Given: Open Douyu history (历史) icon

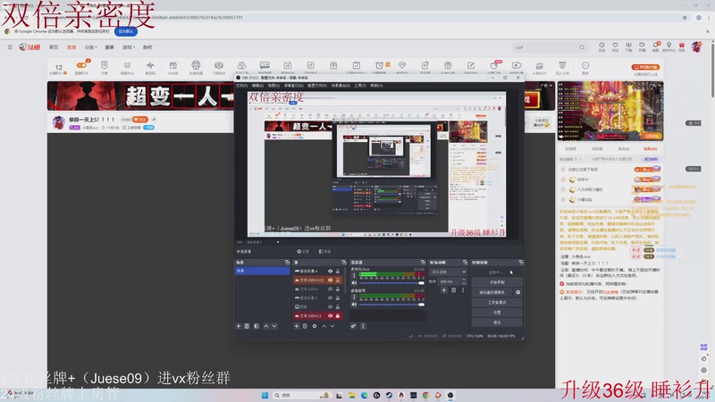Looking at the screenshot, I should coord(601,46).
